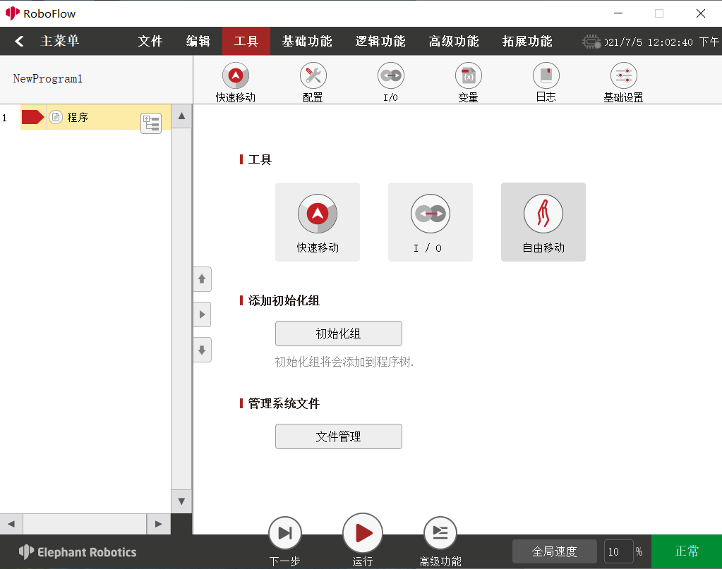722x569 pixels.
Task: Click the tree view icon on 程序 row
Action: click(x=151, y=123)
